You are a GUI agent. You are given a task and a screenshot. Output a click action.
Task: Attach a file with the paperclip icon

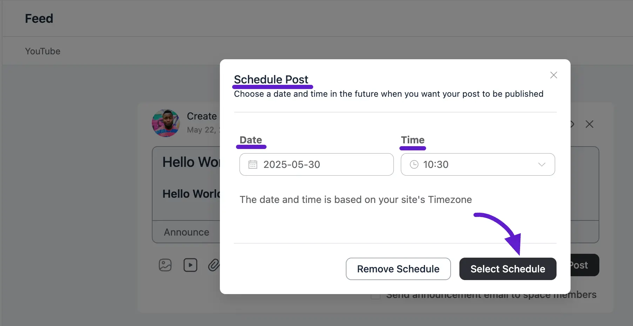pyautogui.click(x=214, y=265)
